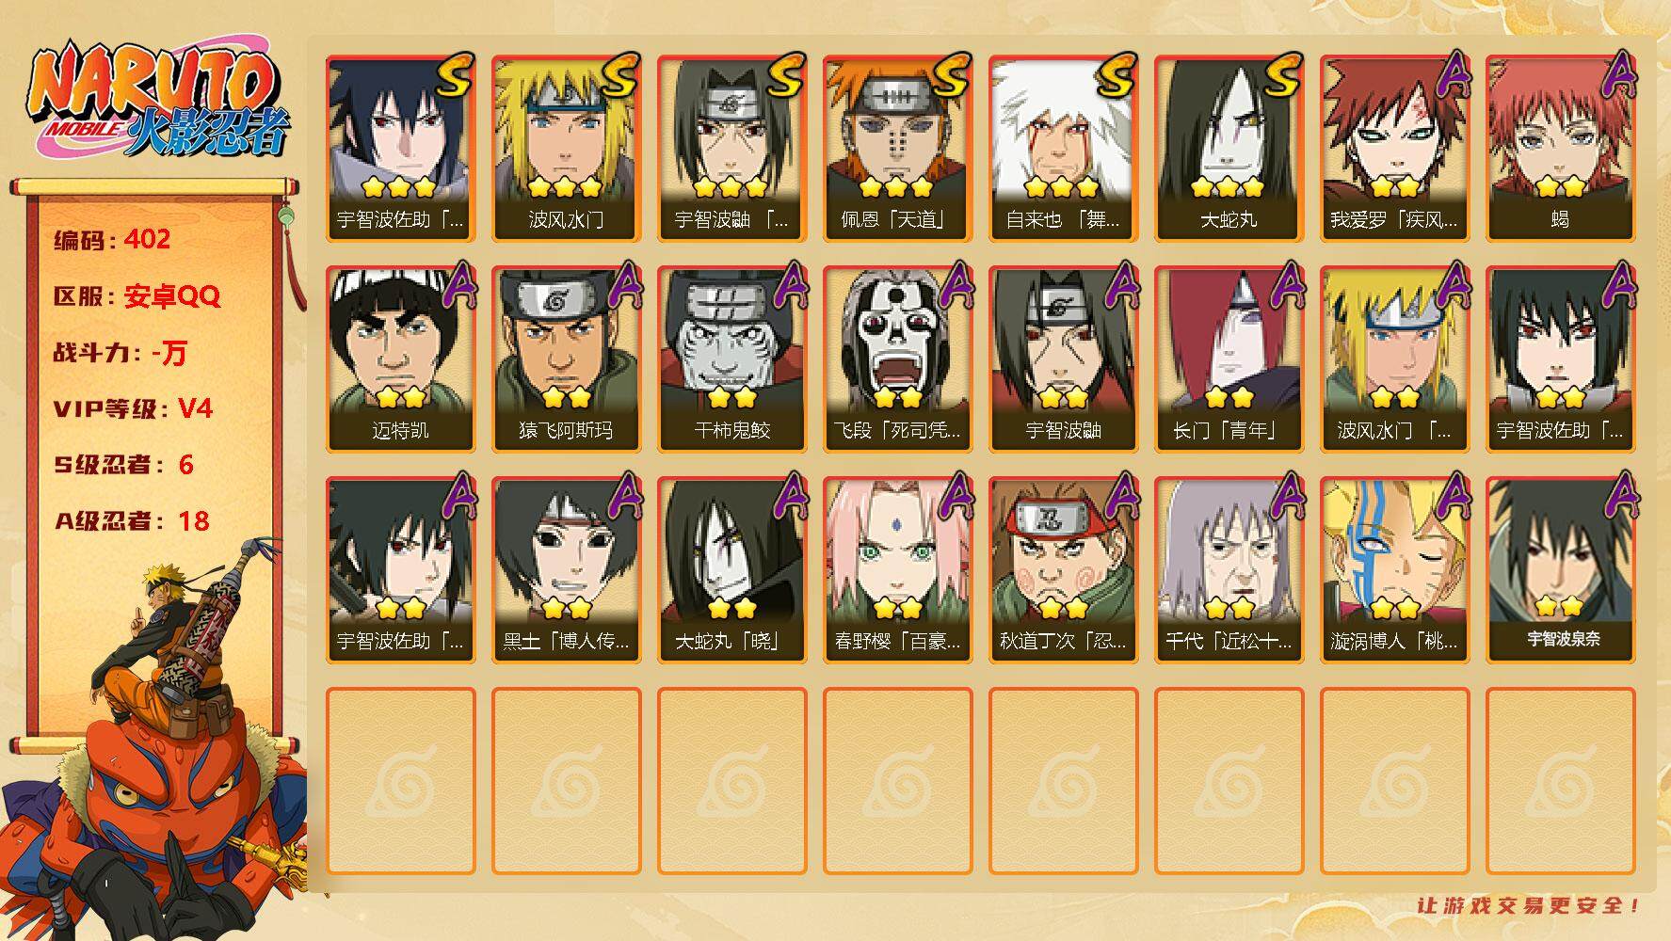Click the last empty leaf-symbol slot
Screen dimensions: 1671x941
tap(1560, 780)
